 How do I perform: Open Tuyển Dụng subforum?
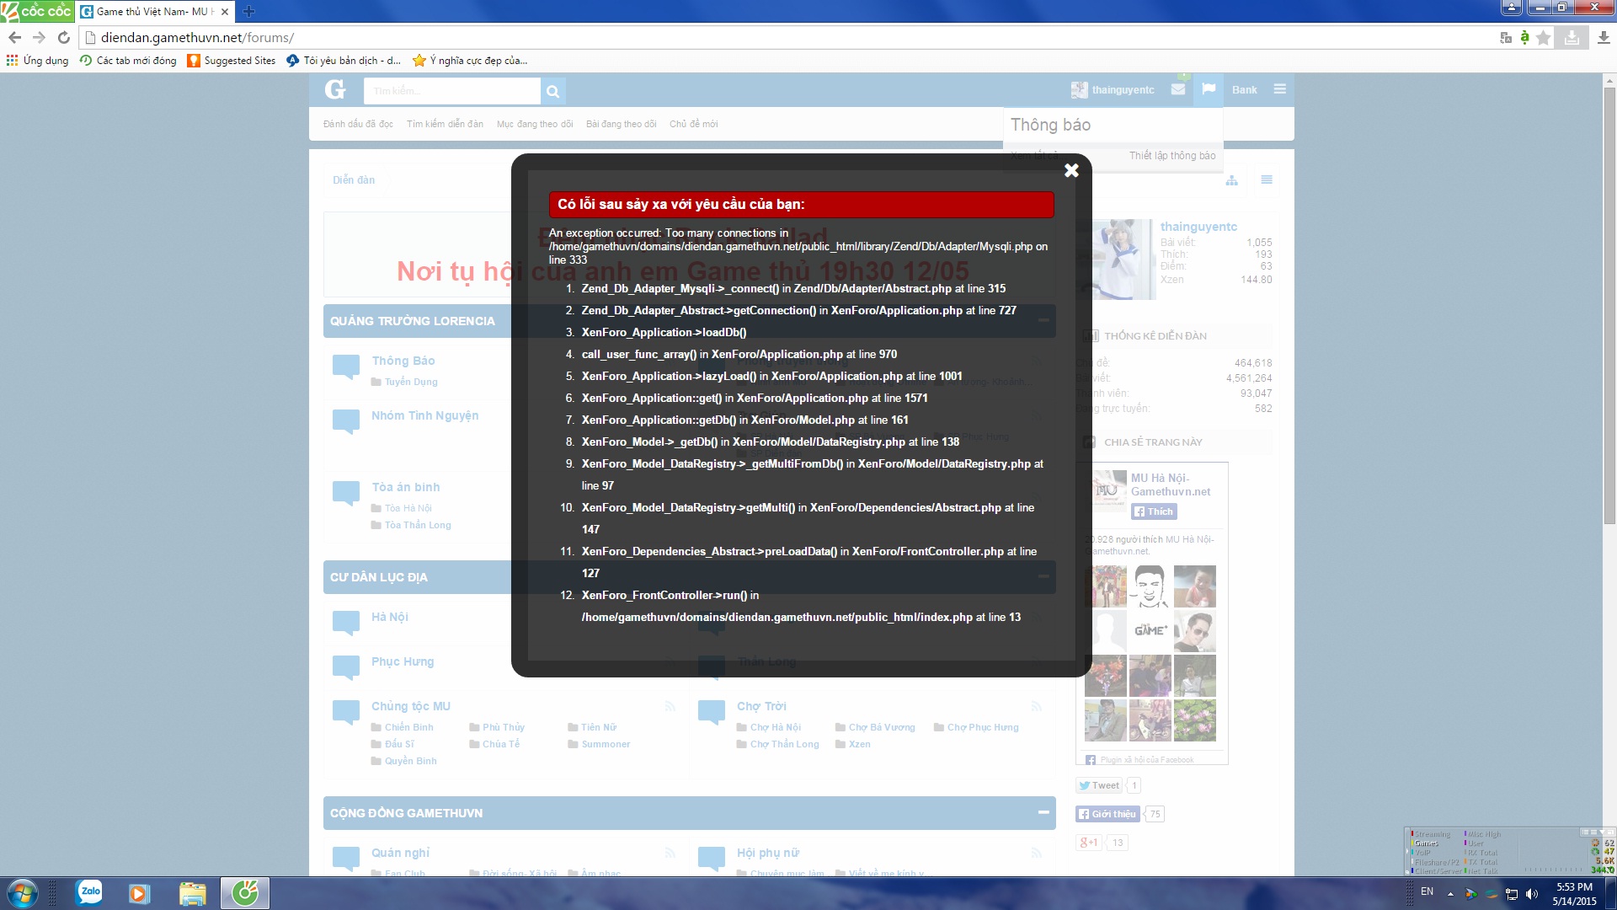411,382
